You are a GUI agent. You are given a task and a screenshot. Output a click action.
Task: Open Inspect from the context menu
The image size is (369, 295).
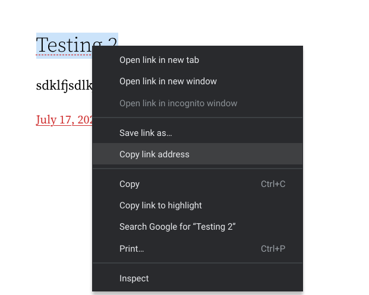134,278
